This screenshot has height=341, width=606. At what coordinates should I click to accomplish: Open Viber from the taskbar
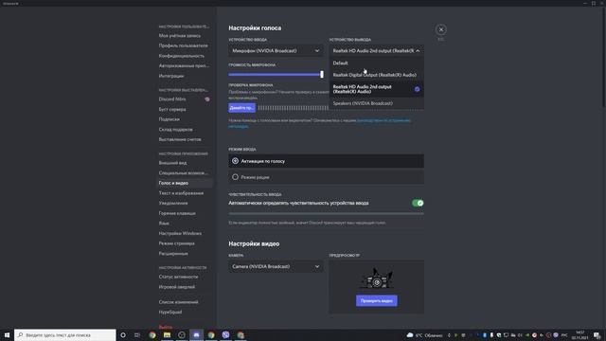pyautogui.click(x=225, y=334)
